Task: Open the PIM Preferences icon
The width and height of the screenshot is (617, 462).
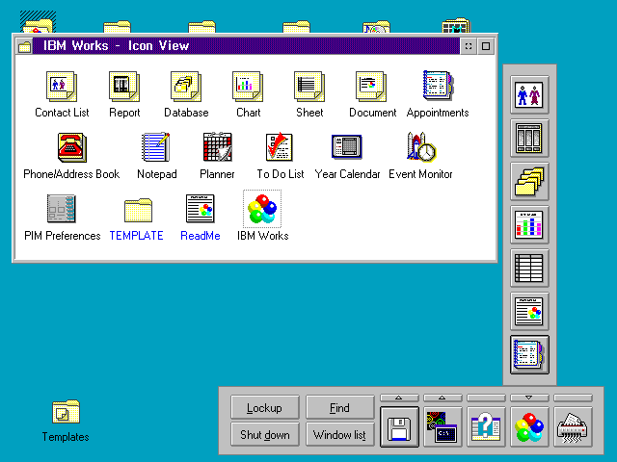Action: click(61, 209)
